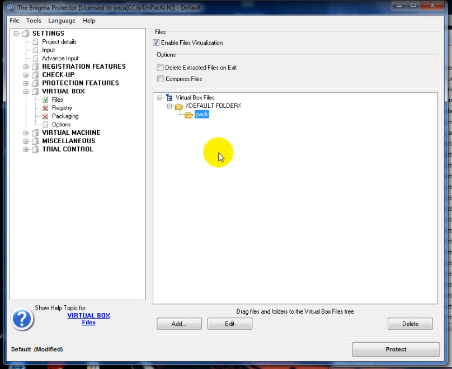Collapse the SETTINGS tree root
Screen dimensions: 452x369
pyautogui.click(x=16, y=34)
